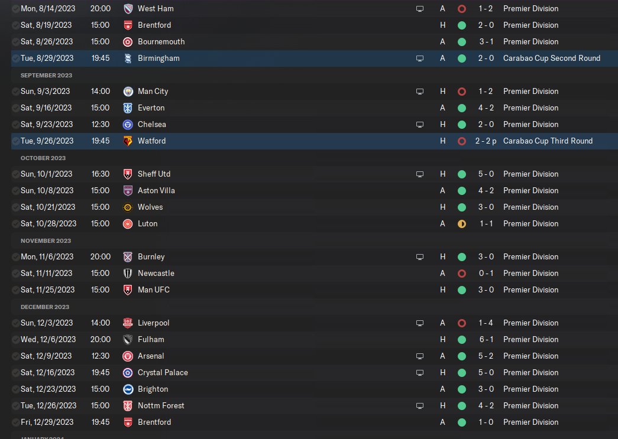Screen dimensions: 618x439
Task: Click the Wolves club badge
Action: coord(128,207)
